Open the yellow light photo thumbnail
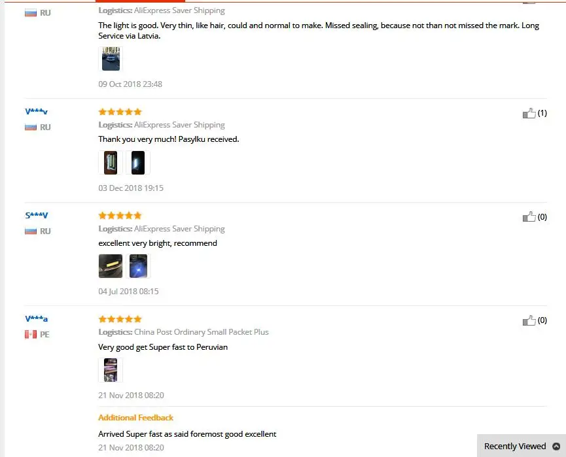This screenshot has height=457, width=566. click(x=111, y=266)
